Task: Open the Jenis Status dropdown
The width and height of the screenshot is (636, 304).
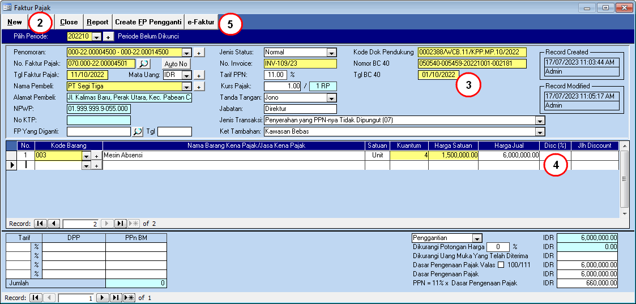Action: coord(331,53)
